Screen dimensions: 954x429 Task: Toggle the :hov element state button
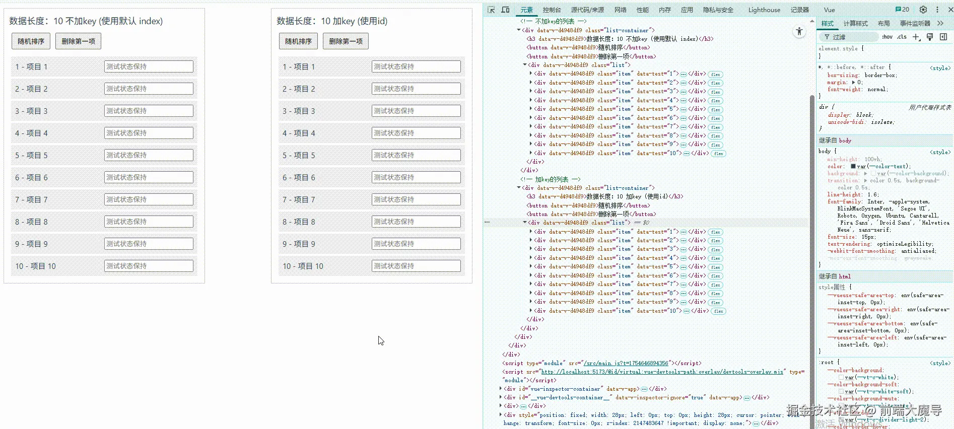(x=888, y=37)
